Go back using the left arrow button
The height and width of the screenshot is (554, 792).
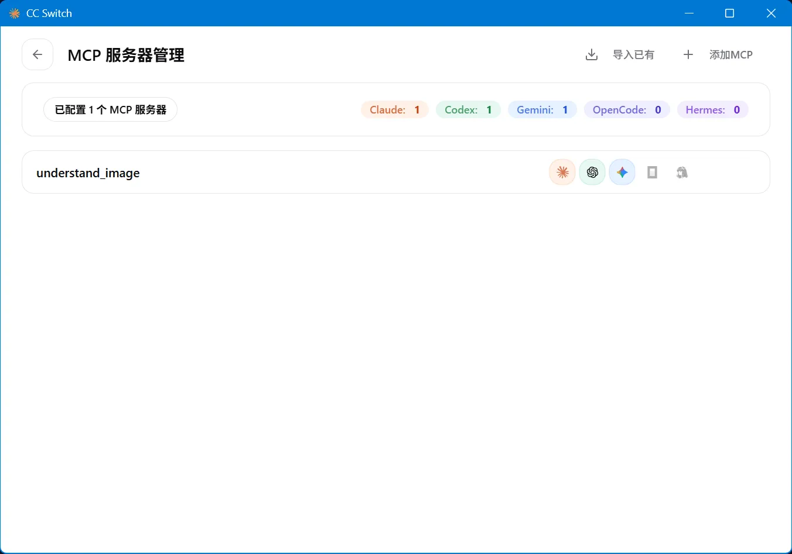click(37, 54)
